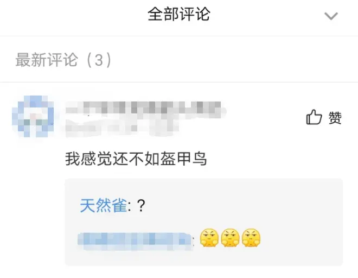
Task: Select the 最新评论 section header
Action: coord(47,60)
